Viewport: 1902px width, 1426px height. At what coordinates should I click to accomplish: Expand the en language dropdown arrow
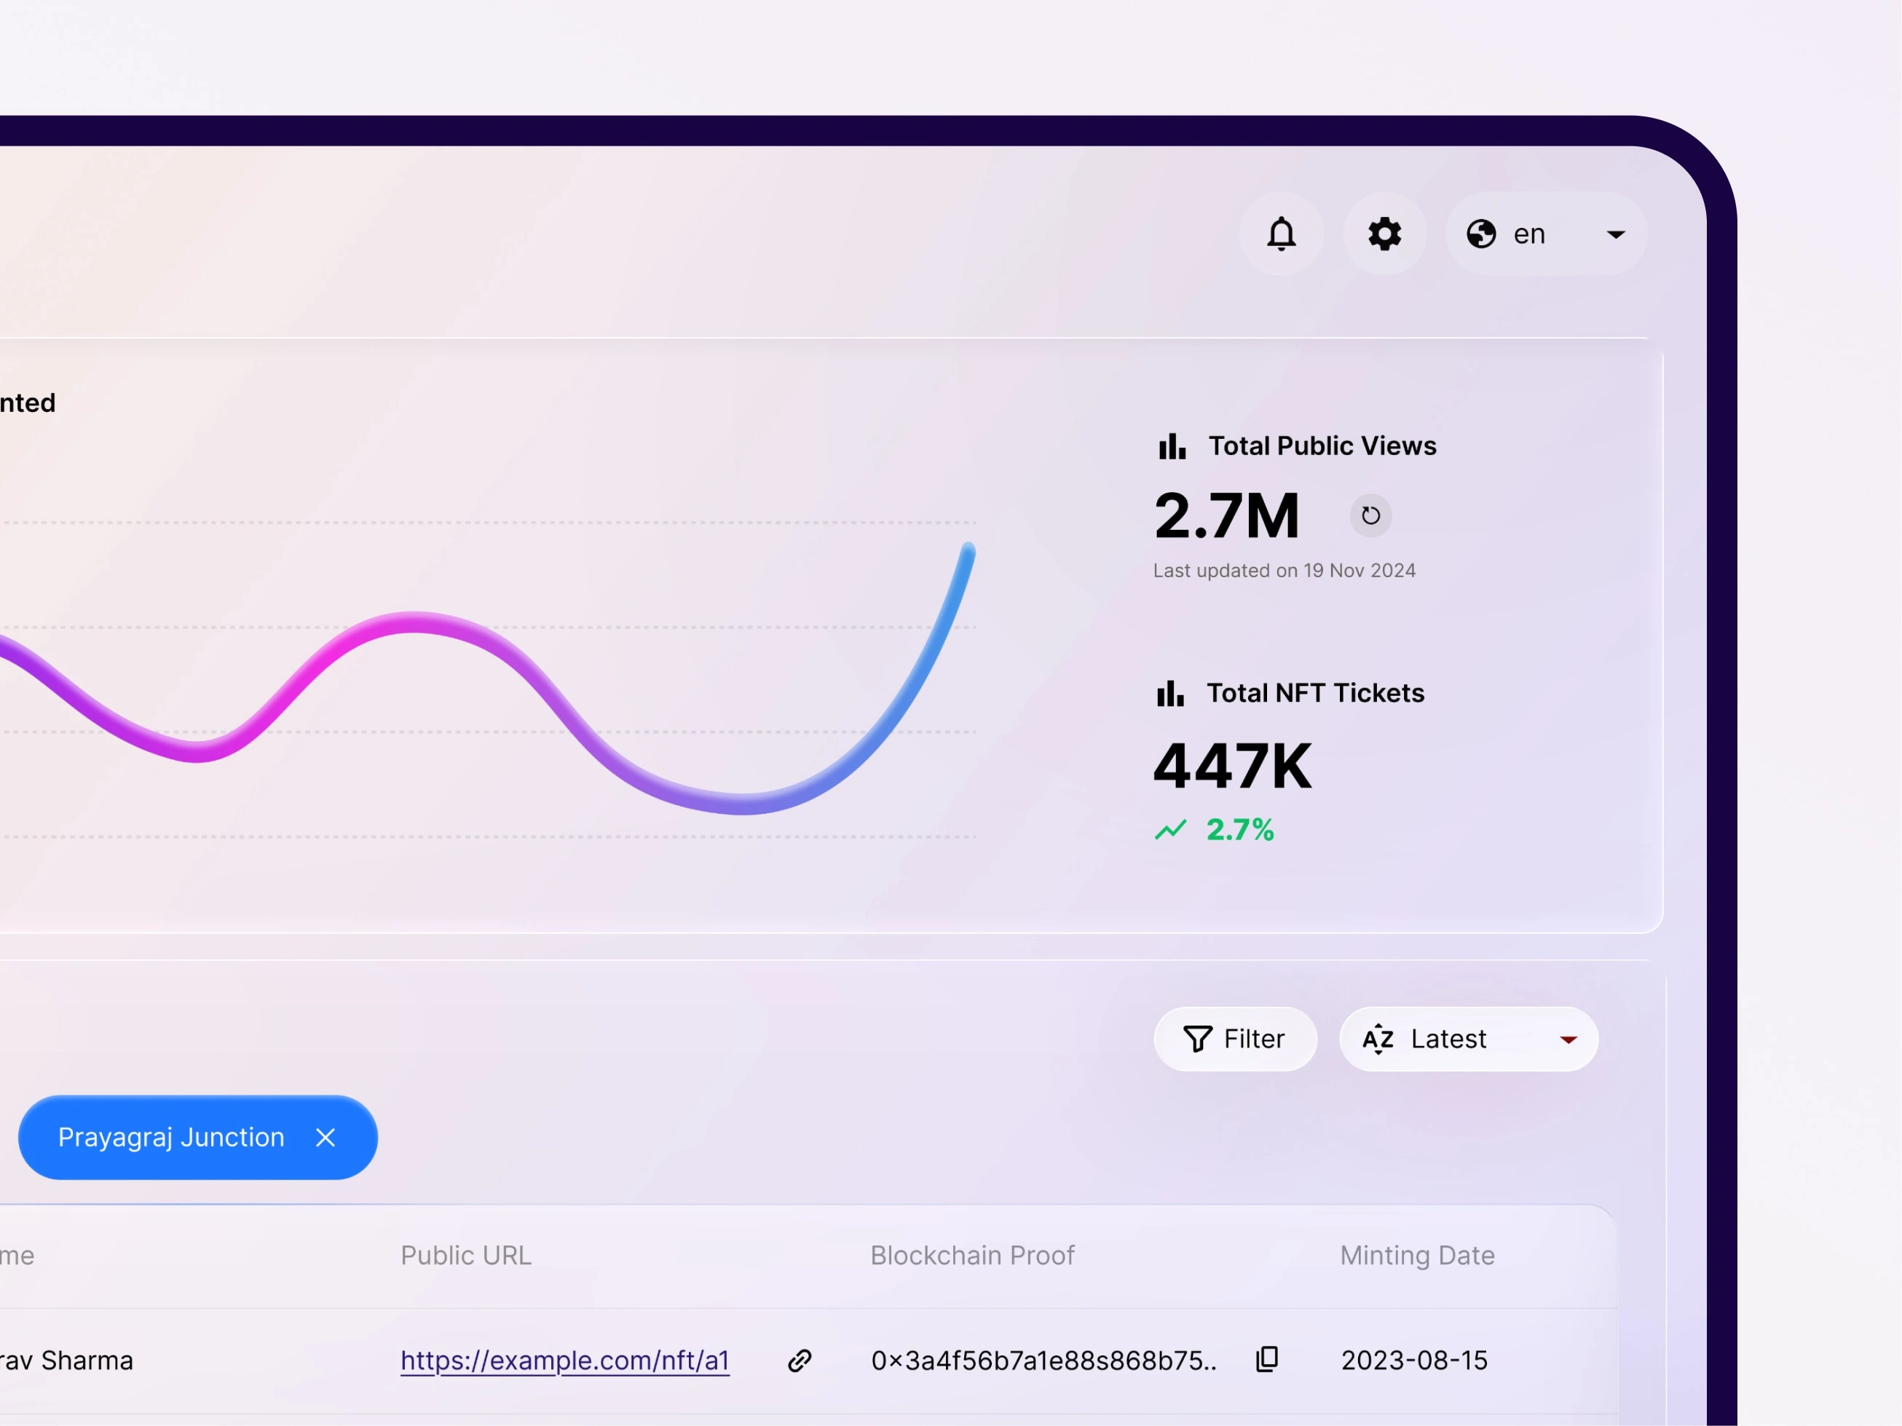tap(1616, 234)
